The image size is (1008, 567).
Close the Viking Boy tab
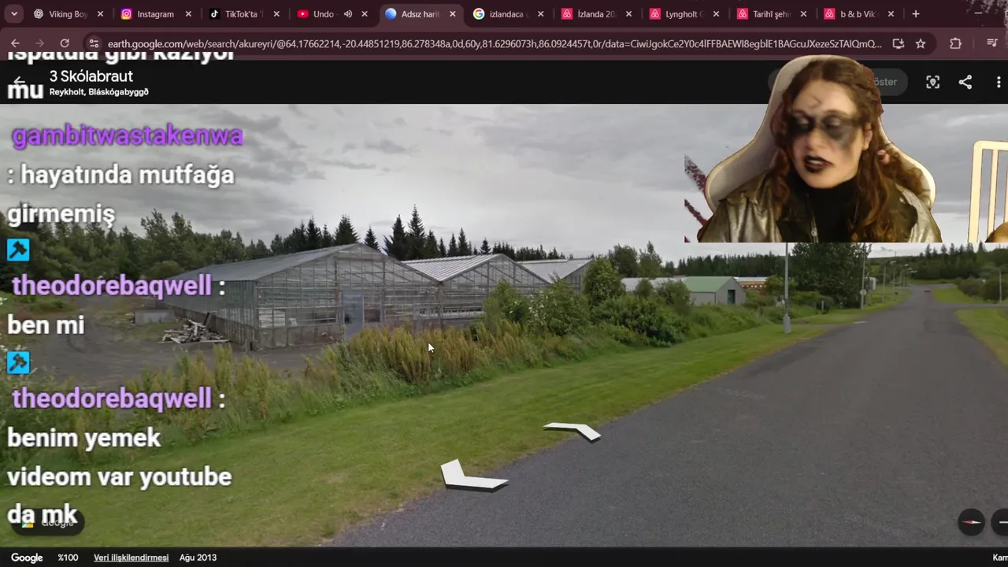pos(100,14)
